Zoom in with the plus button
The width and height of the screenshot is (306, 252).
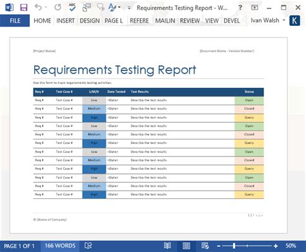coord(276,246)
